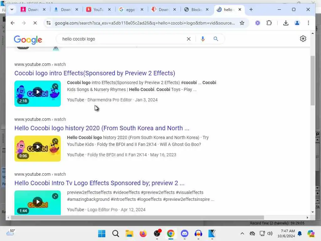
Task: Open Google quick settings gear
Action: 303,39
